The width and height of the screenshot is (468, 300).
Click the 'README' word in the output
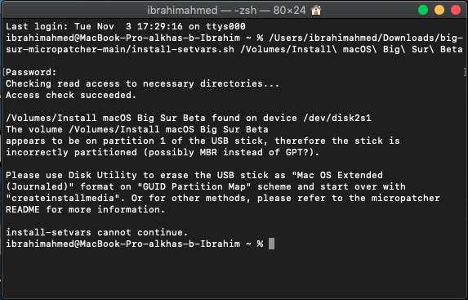(x=23, y=210)
